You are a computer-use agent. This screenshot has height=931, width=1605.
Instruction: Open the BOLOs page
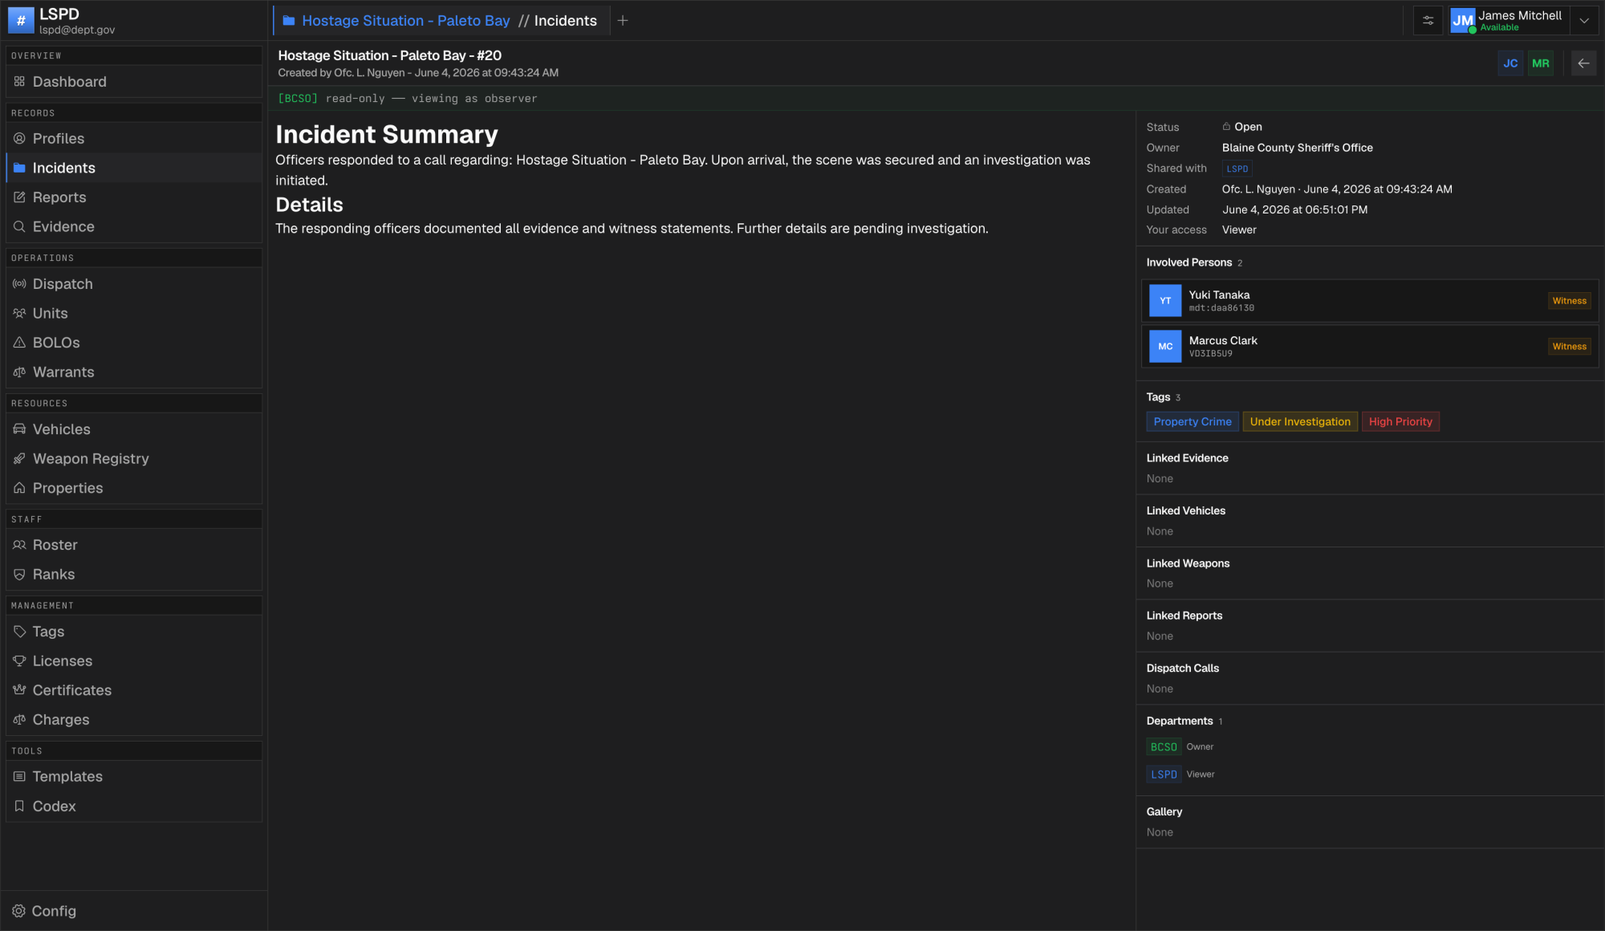pyautogui.click(x=134, y=343)
